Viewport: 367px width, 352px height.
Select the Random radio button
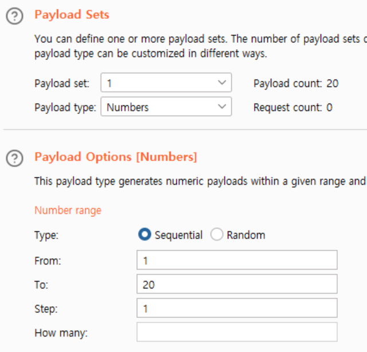pyautogui.click(x=217, y=235)
